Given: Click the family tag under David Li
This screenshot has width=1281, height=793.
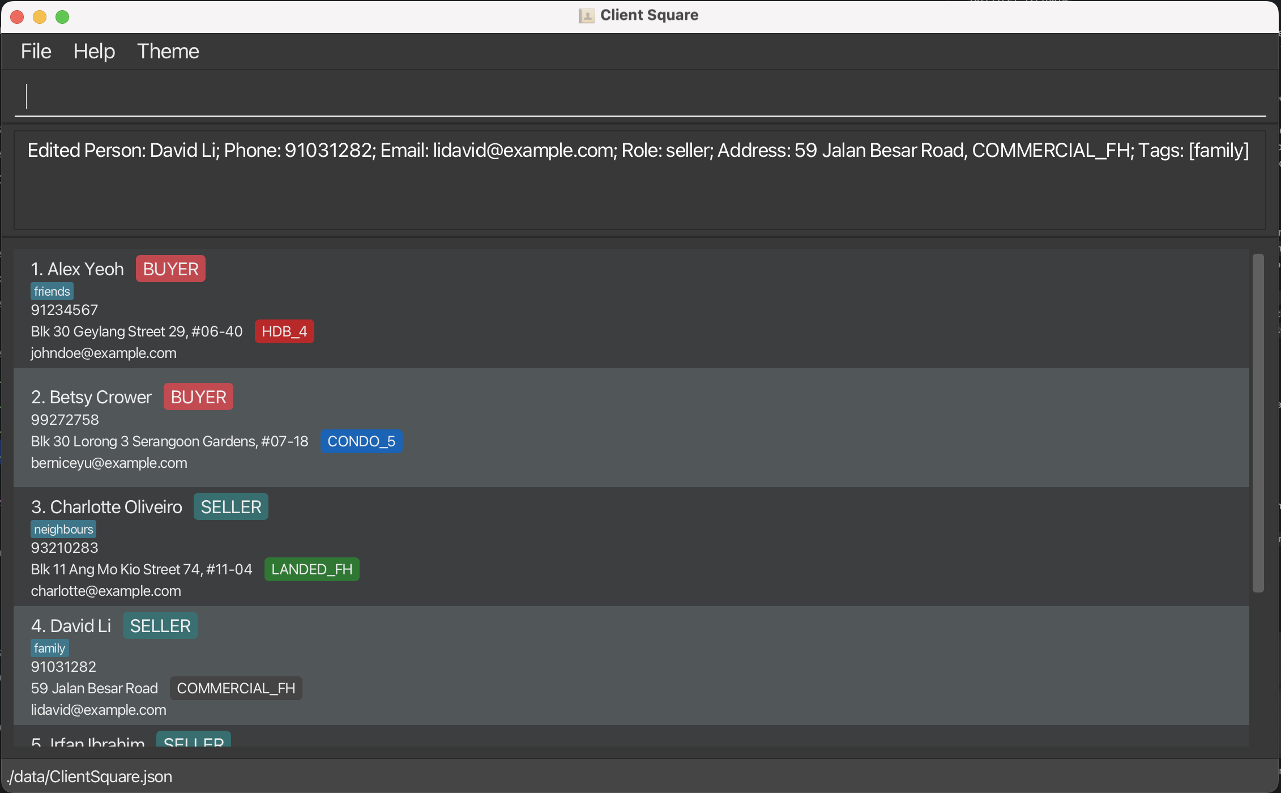Looking at the screenshot, I should [49, 649].
